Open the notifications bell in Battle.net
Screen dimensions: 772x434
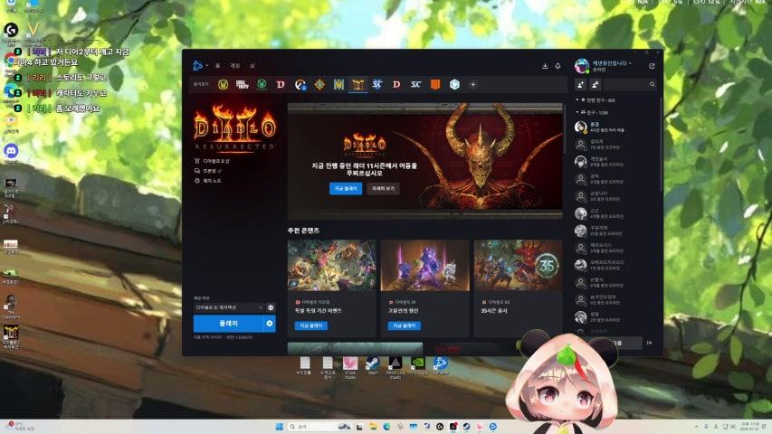558,66
